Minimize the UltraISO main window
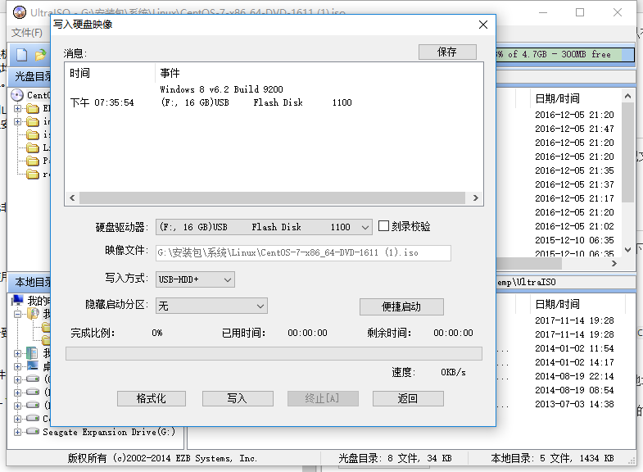Screen dimensions: 643x472 pyautogui.click(x=543, y=12)
